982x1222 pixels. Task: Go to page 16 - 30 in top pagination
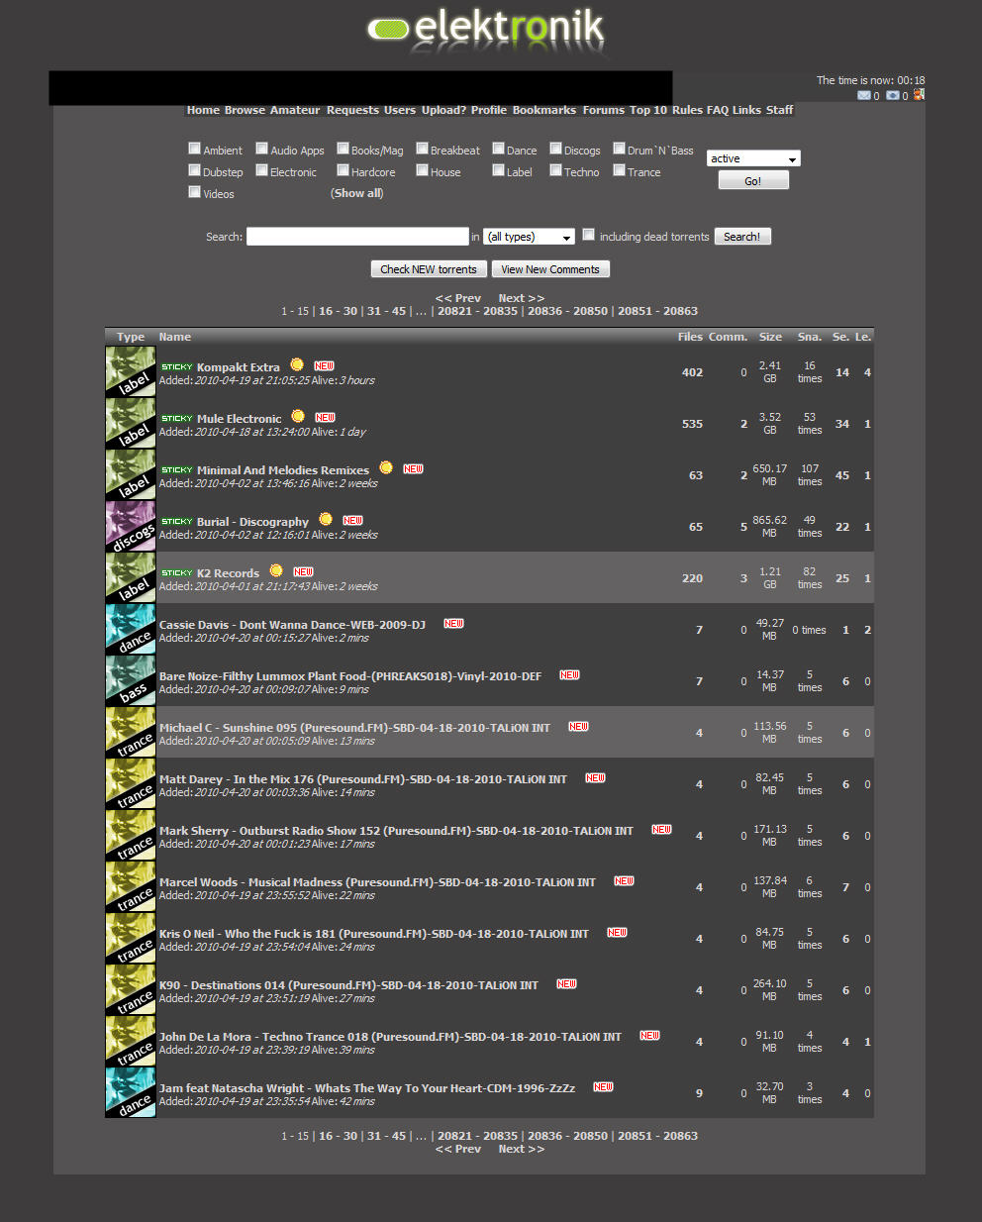pyautogui.click(x=338, y=311)
